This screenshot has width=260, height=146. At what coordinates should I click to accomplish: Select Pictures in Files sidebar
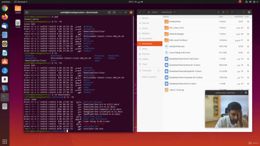(149, 54)
